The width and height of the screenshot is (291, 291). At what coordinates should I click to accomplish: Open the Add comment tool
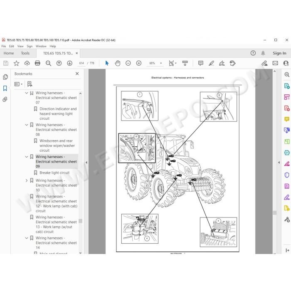pyautogui.click(x=201, y=63)
